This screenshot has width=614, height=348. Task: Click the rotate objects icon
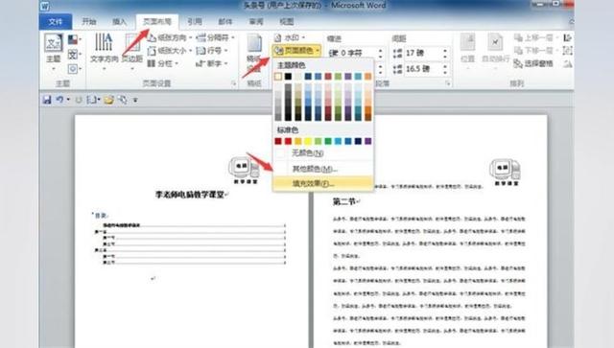point(567,63)
